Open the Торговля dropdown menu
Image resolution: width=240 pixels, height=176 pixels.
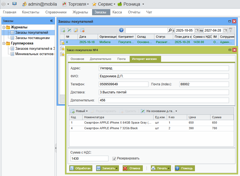click(x=76, y=4)
